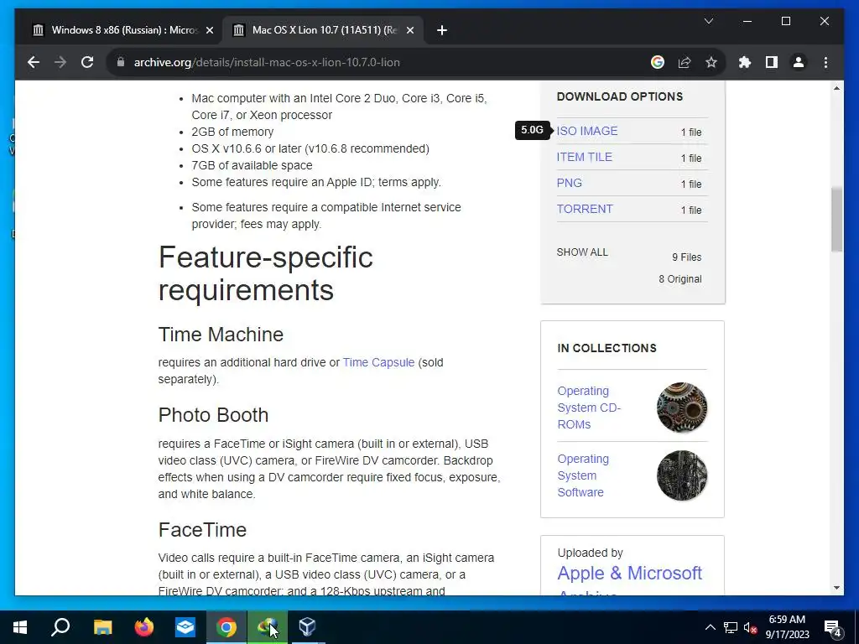Open VirtualBox from taskbar
Screen dimensions: 859x644
pos(308,627)
